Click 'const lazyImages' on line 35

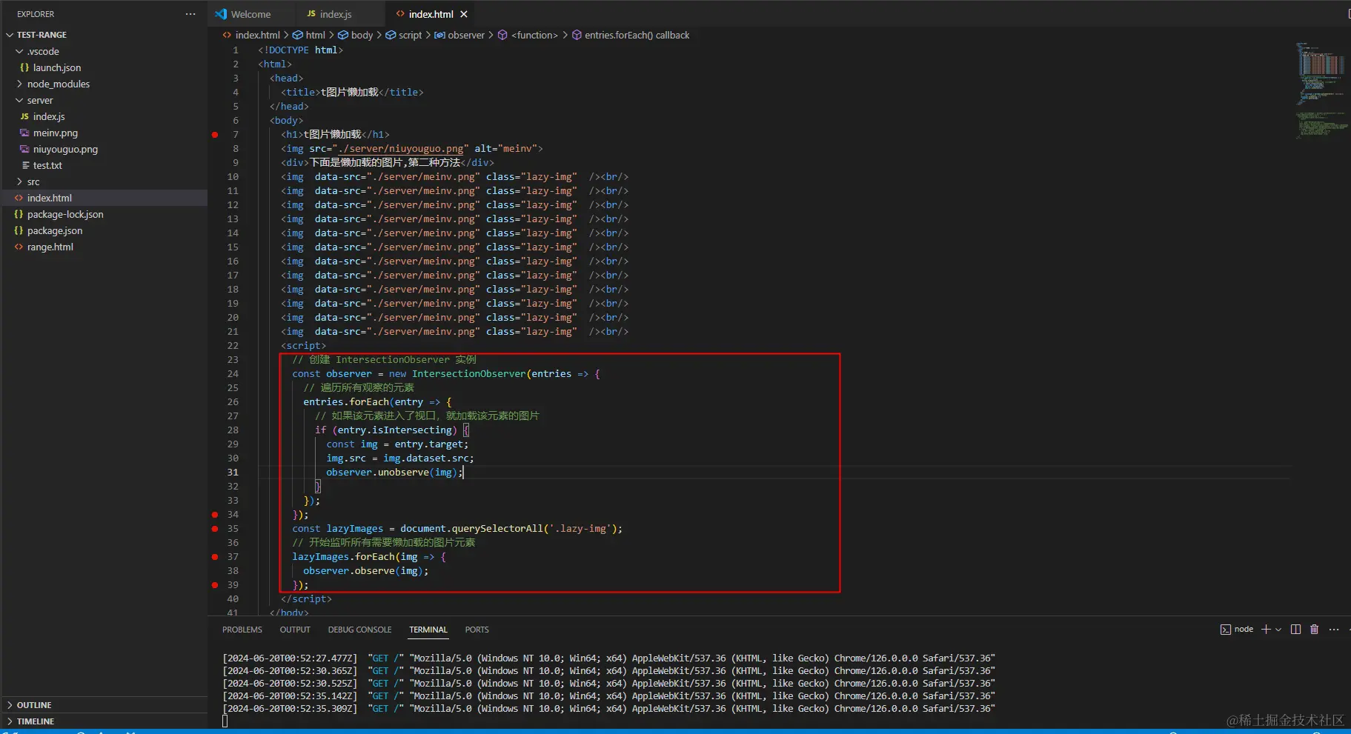[338, 529]
